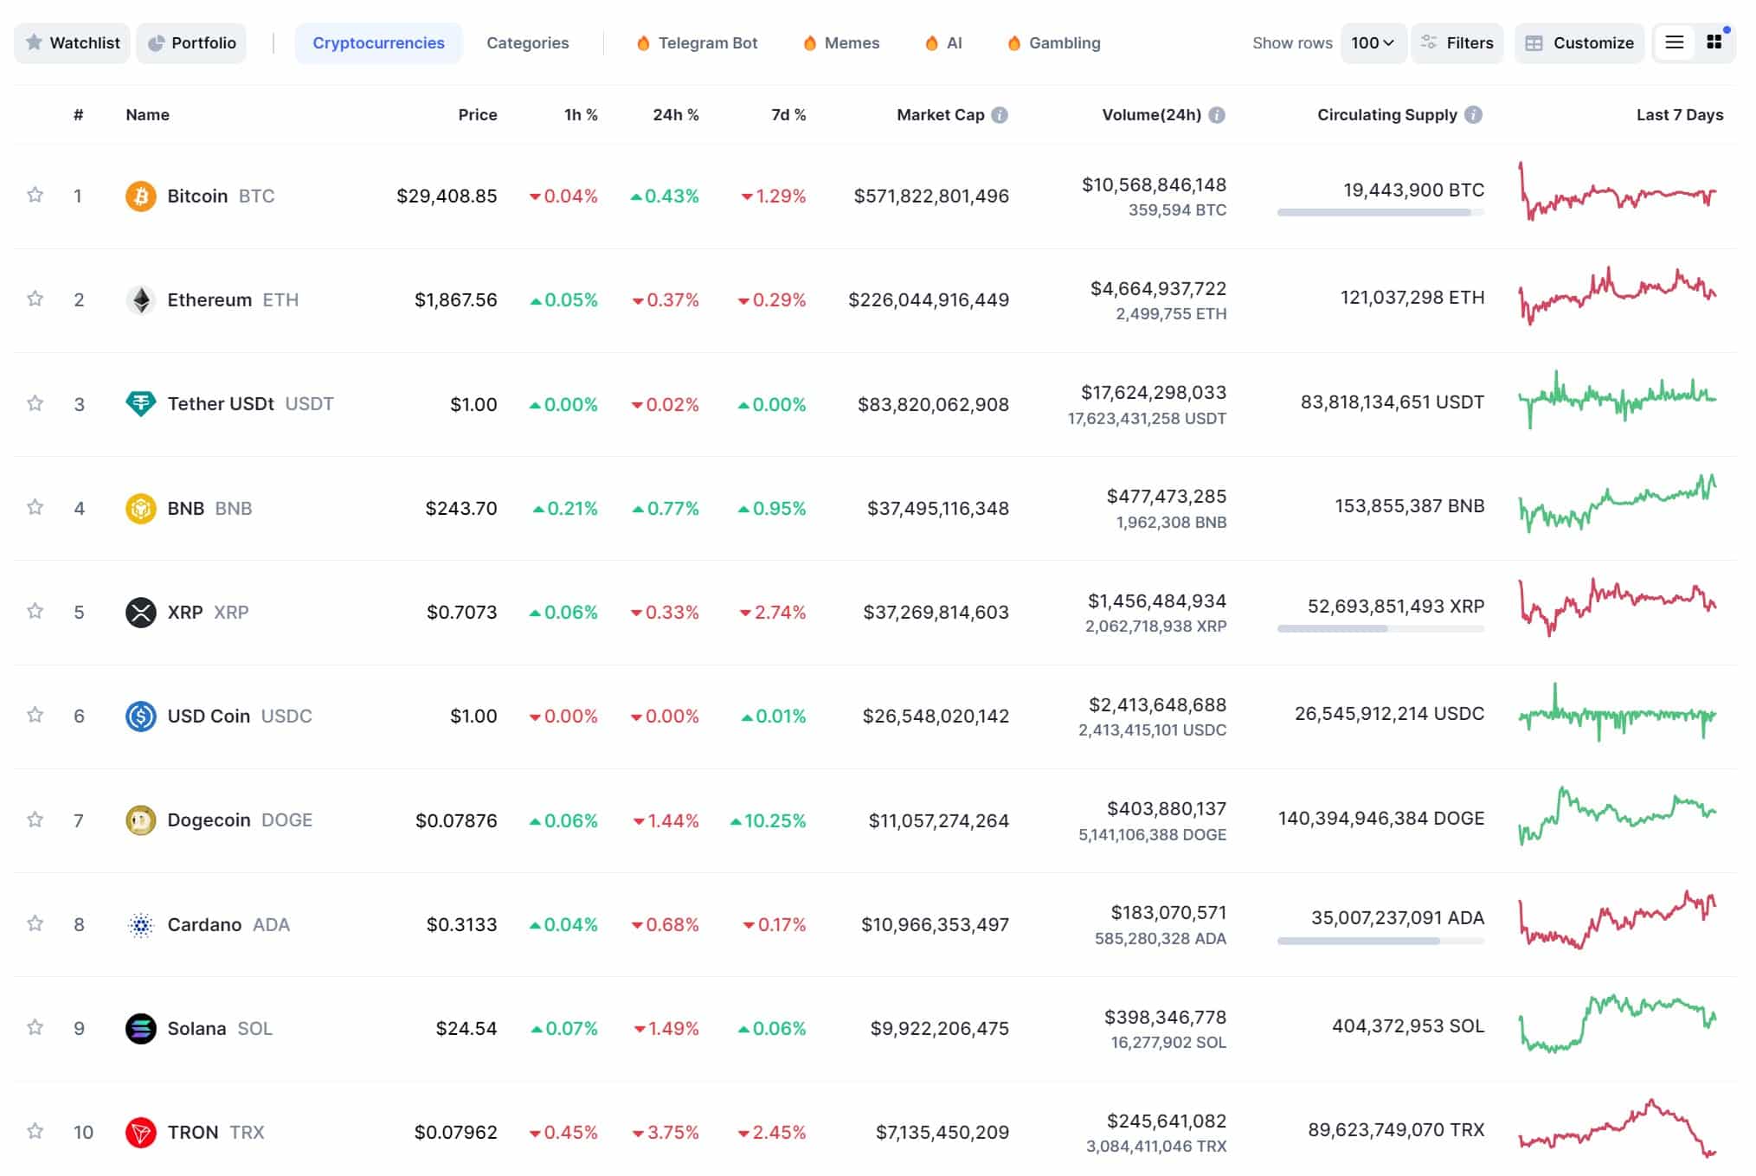Viewport: 1756px width, 1176px height.
Task: Sort by Circulating Supply column header
Action: tap(1387, 115)
